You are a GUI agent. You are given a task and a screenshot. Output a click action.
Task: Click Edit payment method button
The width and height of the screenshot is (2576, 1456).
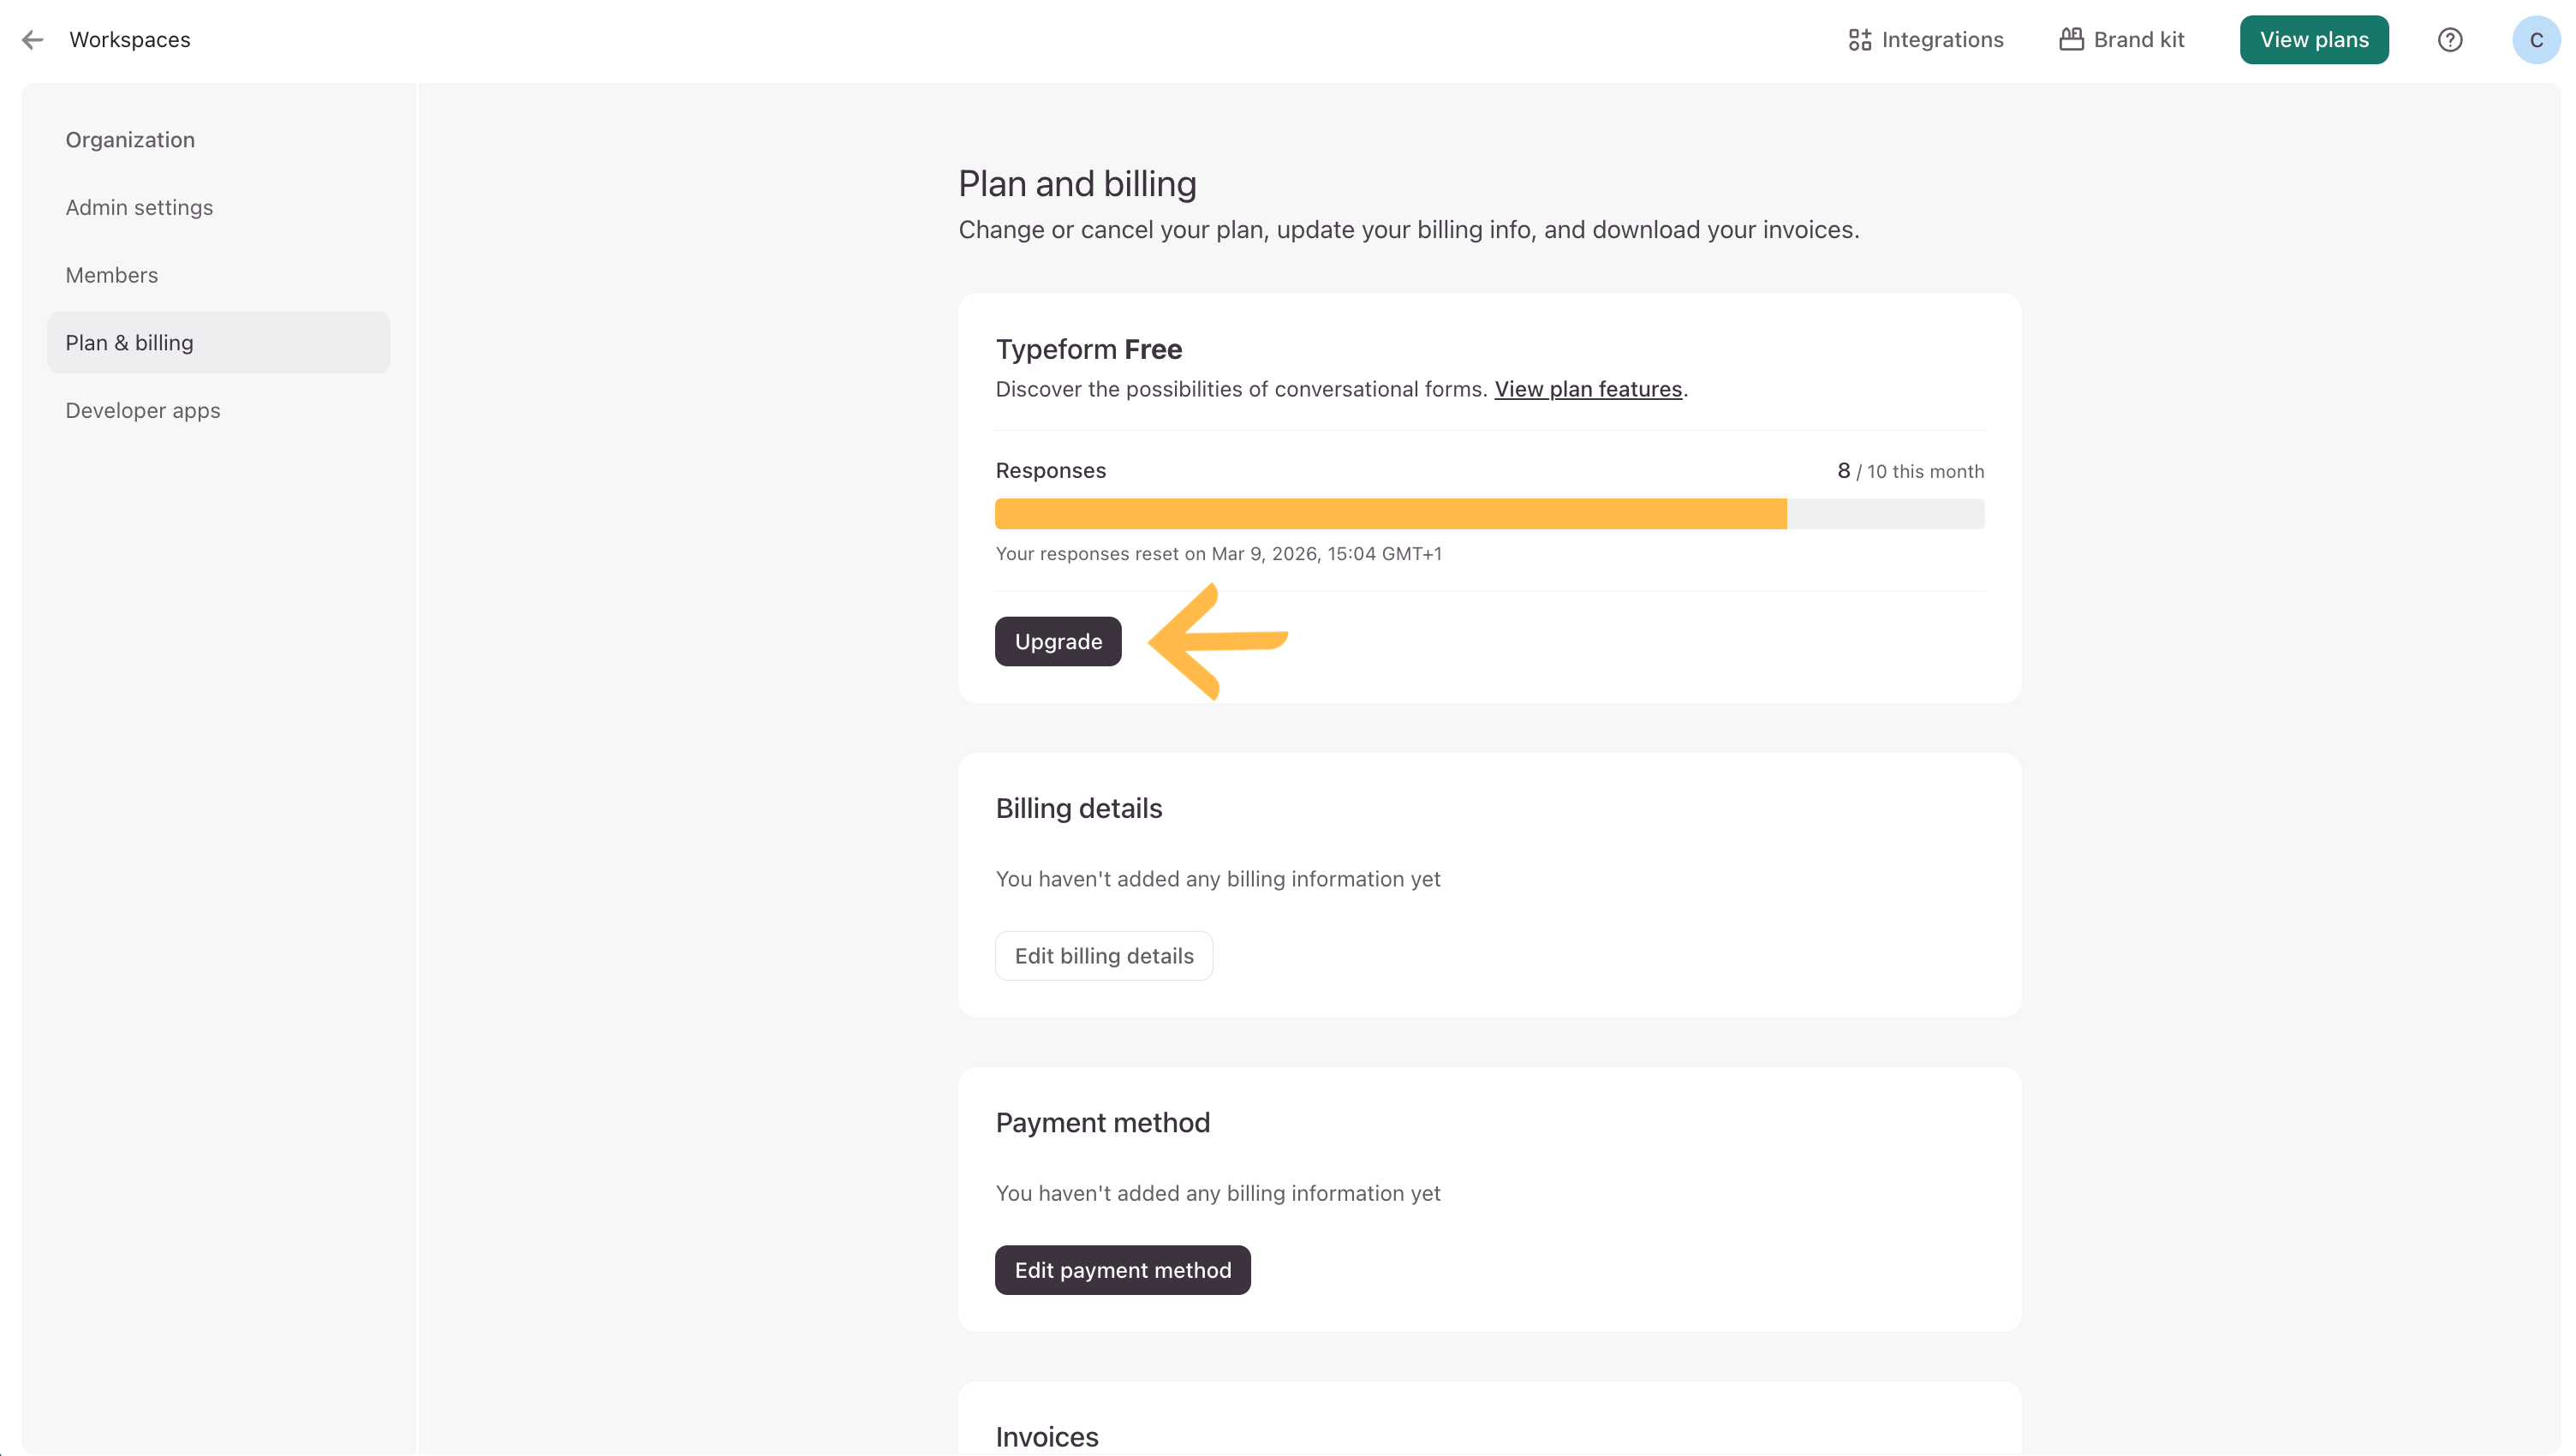click(1122, 1270)
